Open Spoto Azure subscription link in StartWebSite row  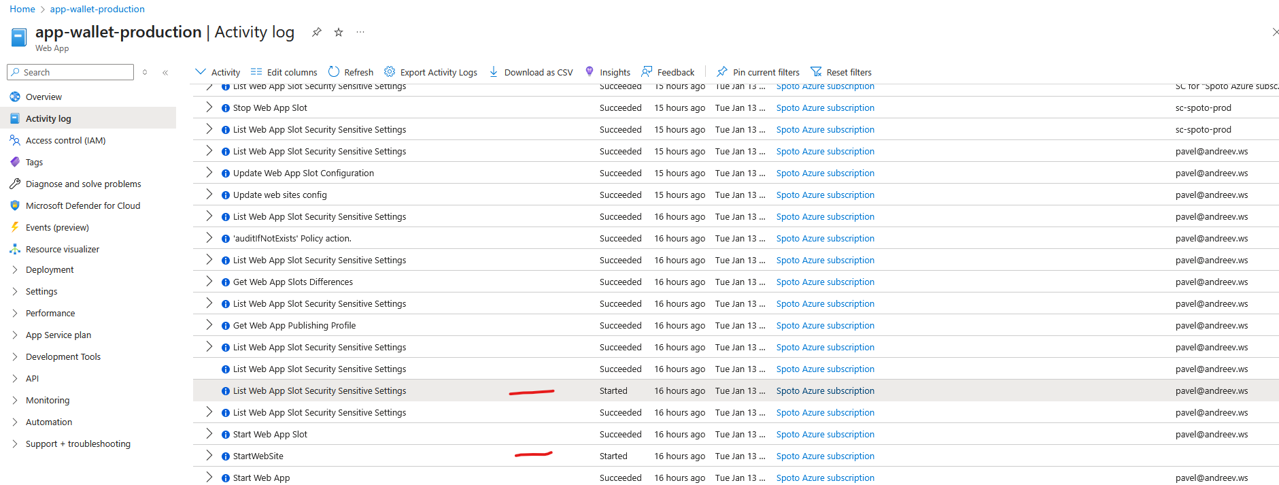(x=825, y=456)
